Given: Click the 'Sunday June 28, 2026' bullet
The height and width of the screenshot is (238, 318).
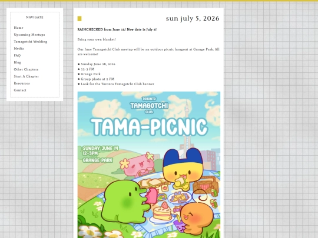Looking at the screenshot, I should pos(97,64).
